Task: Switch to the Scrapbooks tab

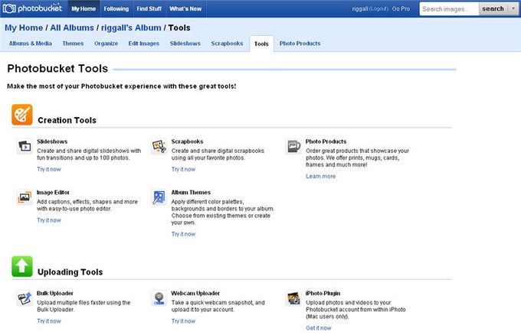Action: 227,44
